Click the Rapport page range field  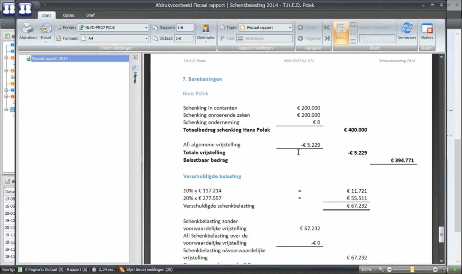pyautogui.click(x=185, y=28)
